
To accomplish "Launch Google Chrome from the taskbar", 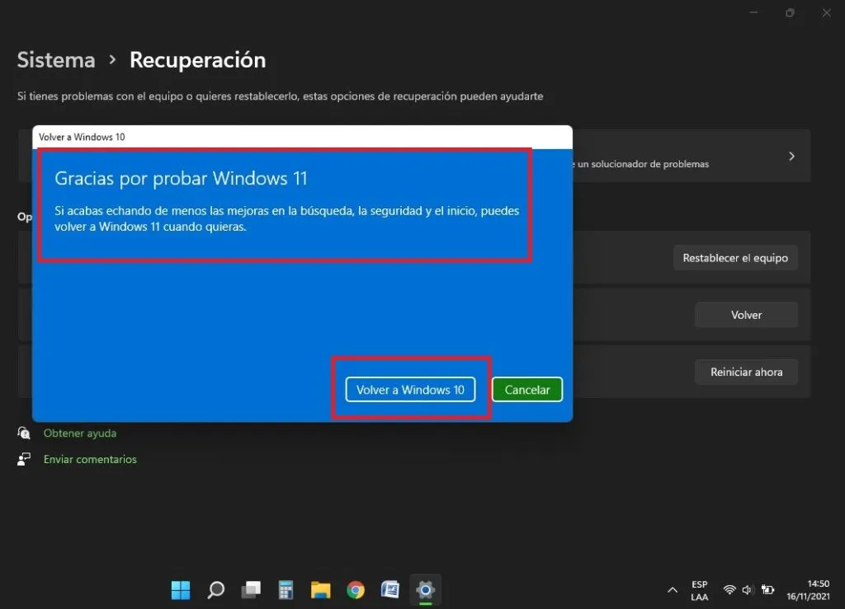I will click(x=355, y=590).
